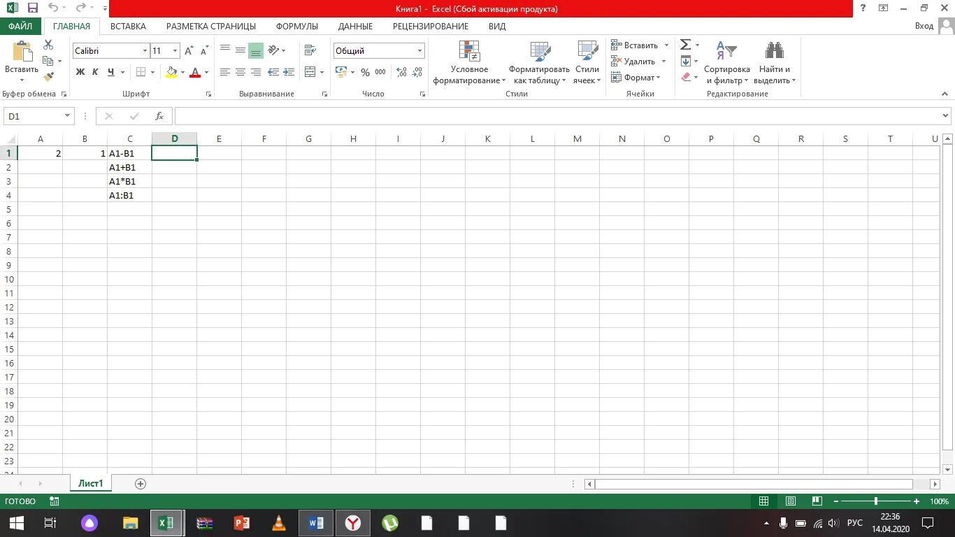The width and height of the screenshot is (955, 537).
Task: Add a new sheet with plus icon
Action: point(141,483)
